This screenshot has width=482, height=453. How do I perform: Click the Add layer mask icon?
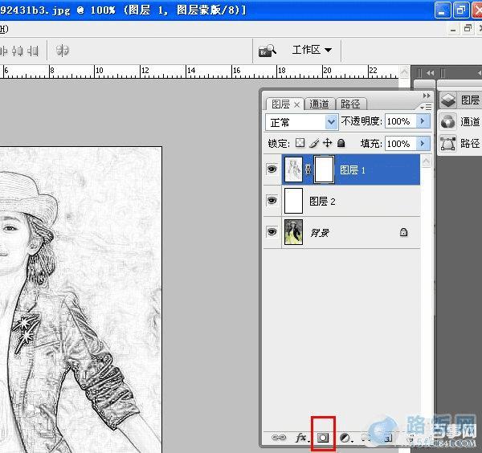click(x=324, y=438)
